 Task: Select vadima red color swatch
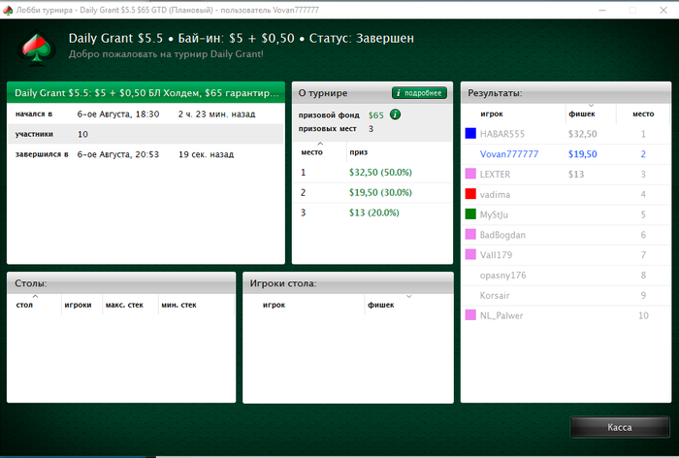pos(470,194)
